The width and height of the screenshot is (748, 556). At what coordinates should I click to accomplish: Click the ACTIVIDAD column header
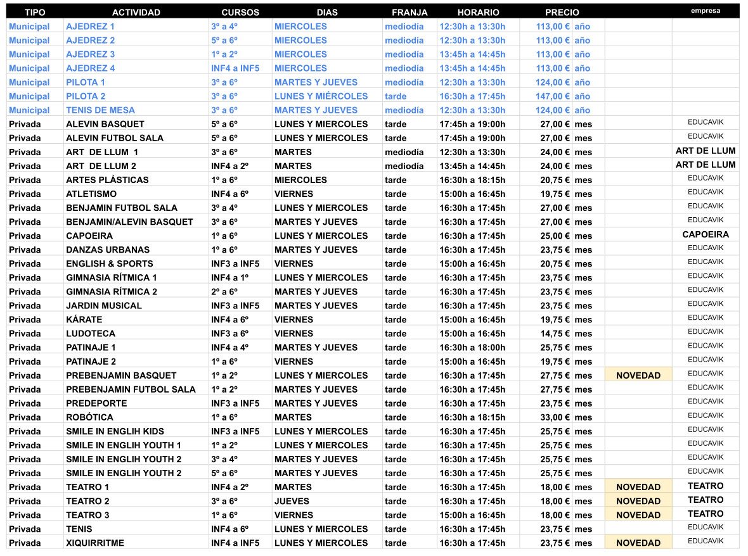(x=136, y=12)
